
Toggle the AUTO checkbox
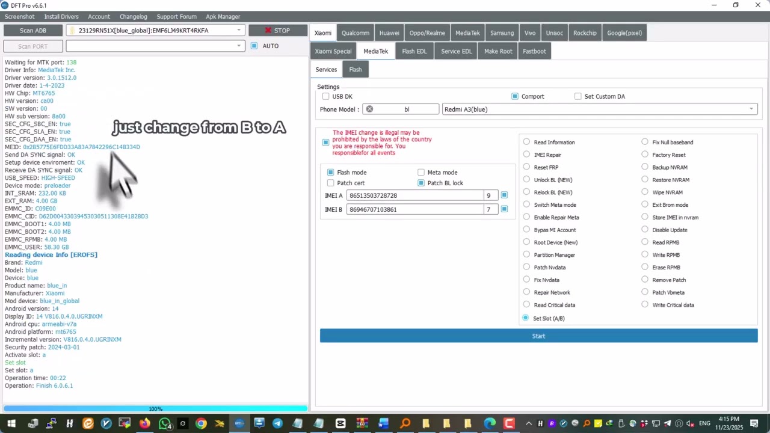(254, 46)
